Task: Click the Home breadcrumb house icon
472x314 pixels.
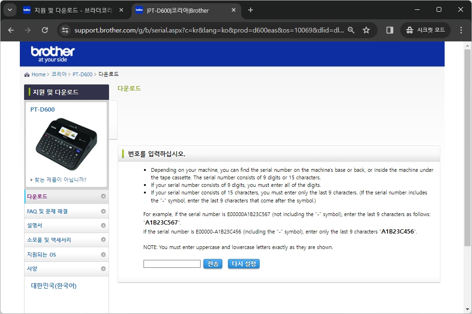Action: pos(27,74)
